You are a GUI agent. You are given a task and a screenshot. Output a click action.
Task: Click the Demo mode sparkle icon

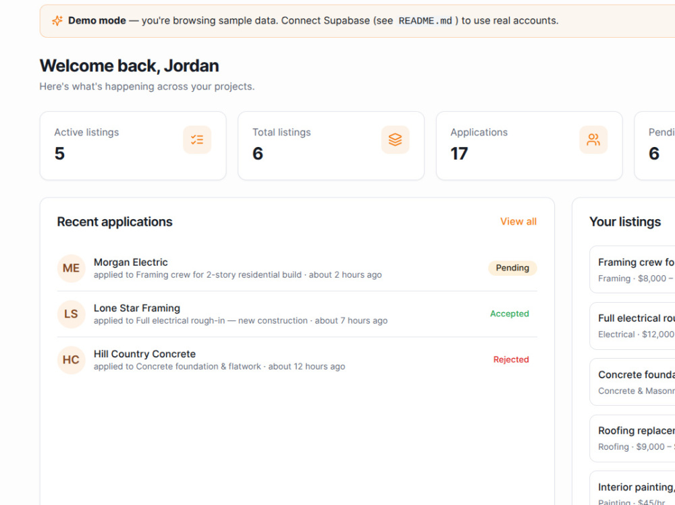coord(57,21)
